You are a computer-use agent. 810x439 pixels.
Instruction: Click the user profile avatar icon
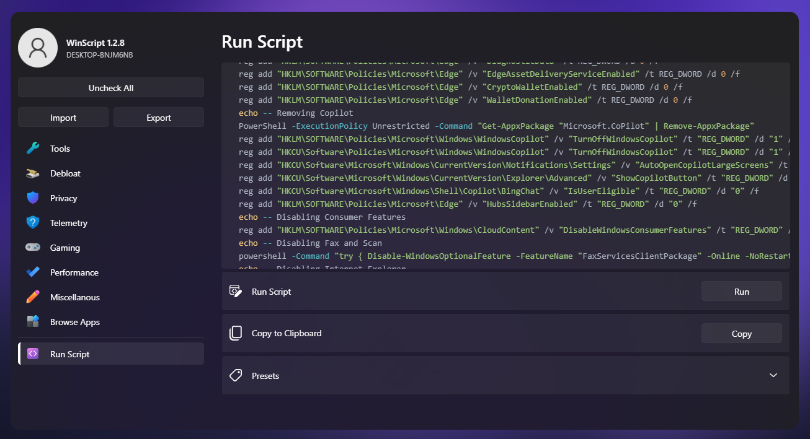tap(38, 48)
